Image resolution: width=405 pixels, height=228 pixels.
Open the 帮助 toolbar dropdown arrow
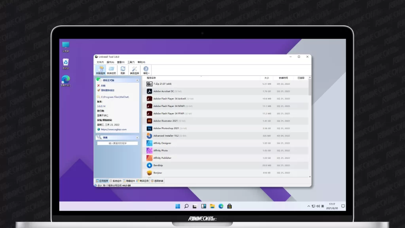click(149, 74)
